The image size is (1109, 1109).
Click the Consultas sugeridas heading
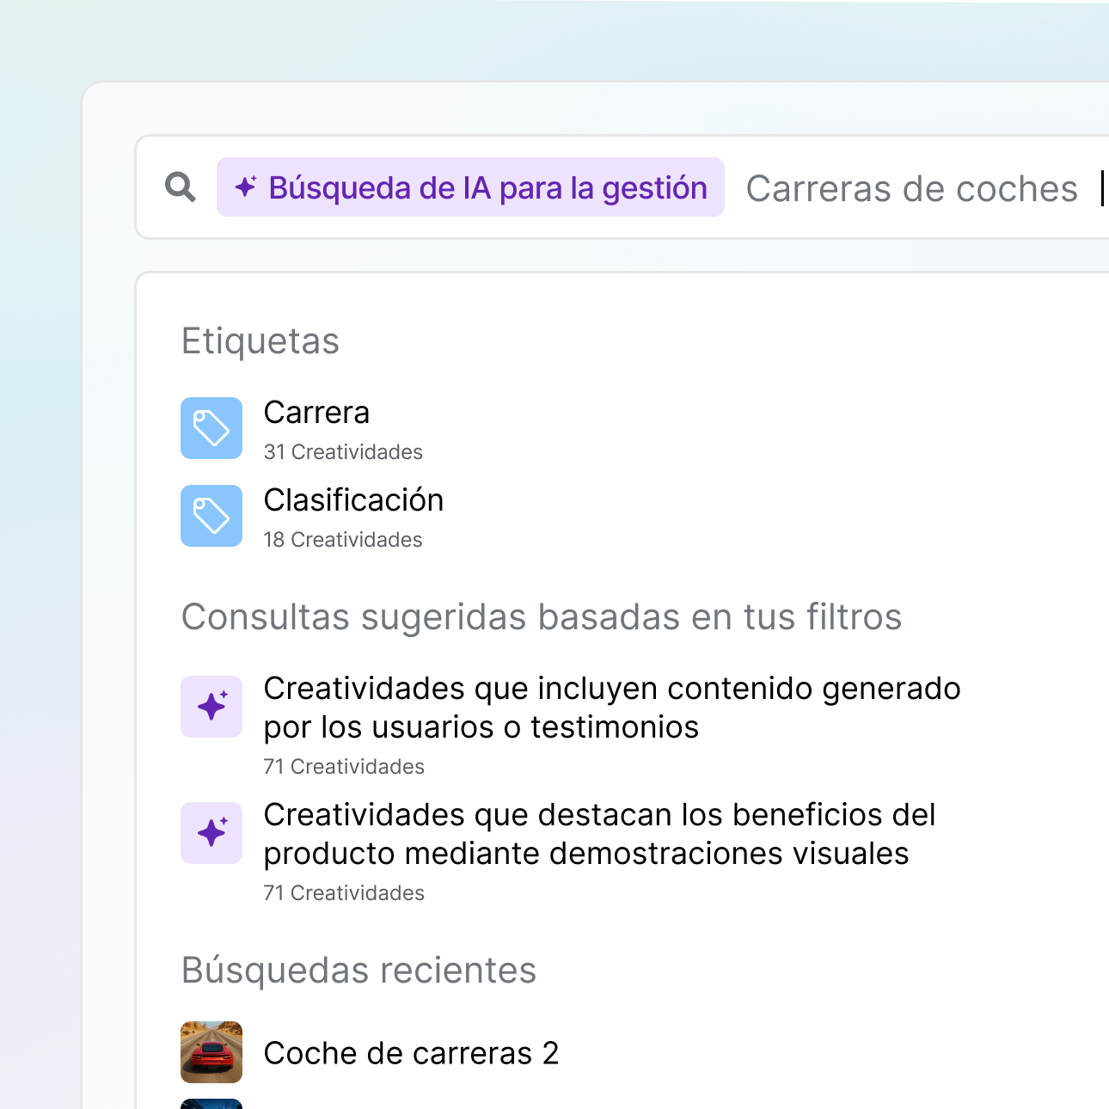click(542, 616)
